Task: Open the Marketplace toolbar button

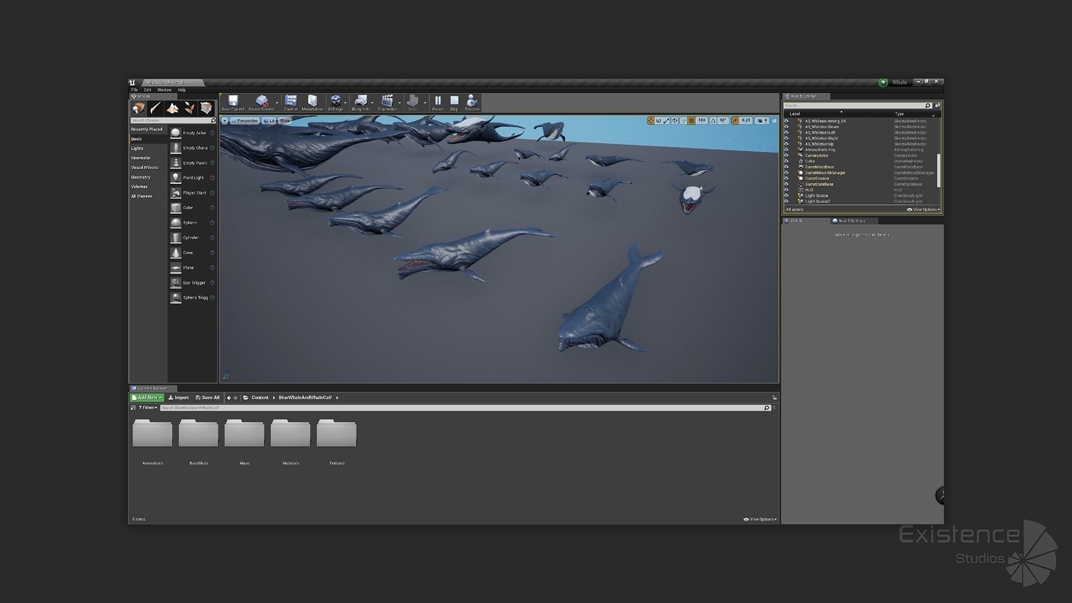Action: [313, 103]
